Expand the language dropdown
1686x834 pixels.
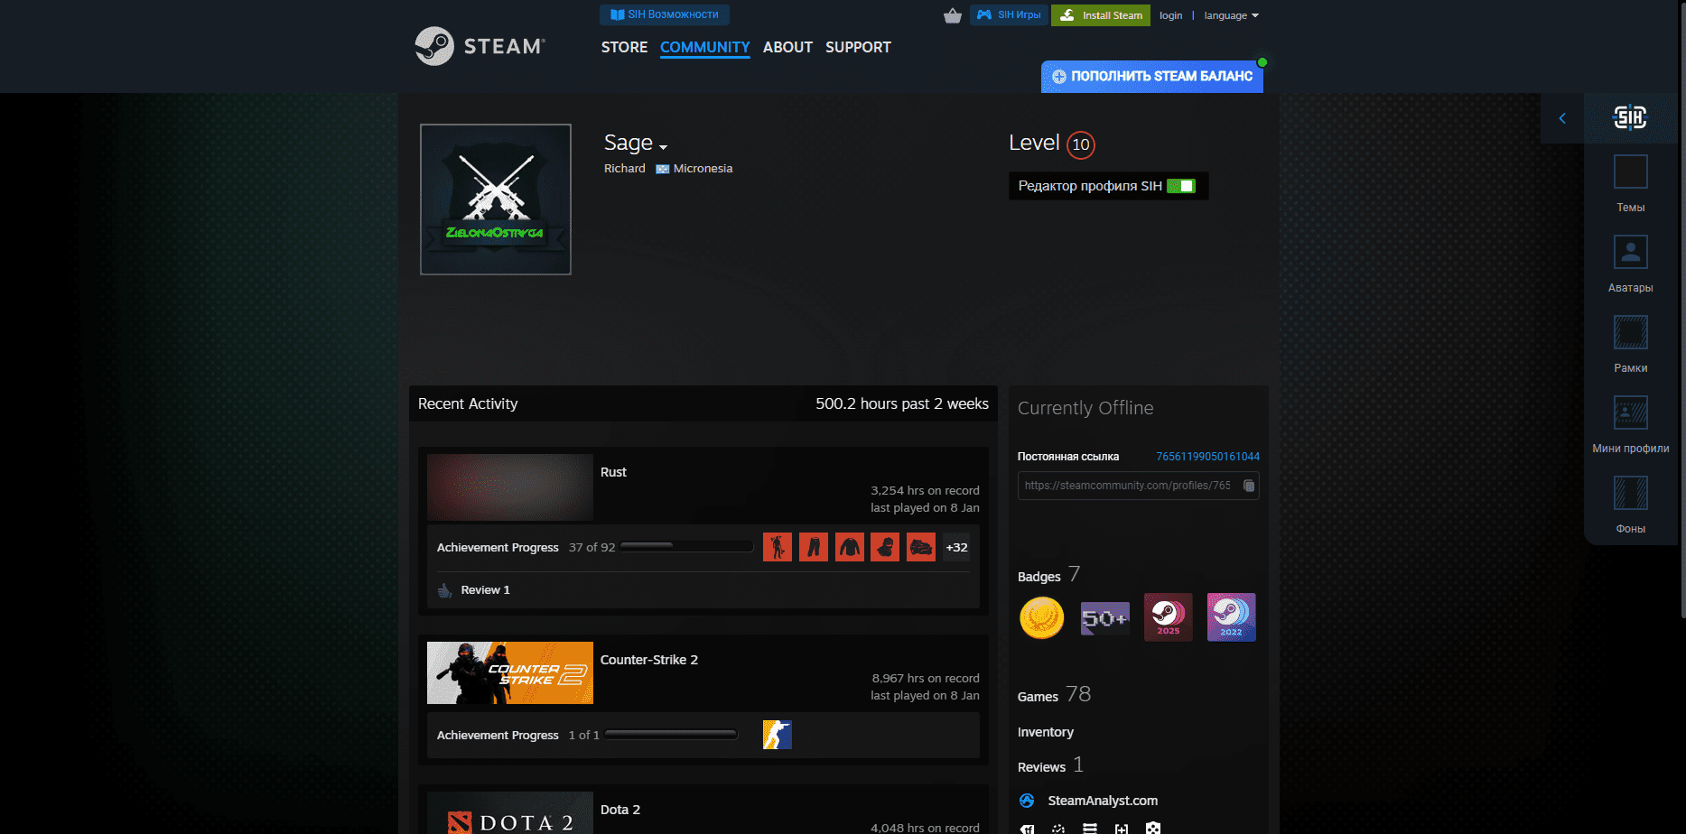pos(1230,15)
